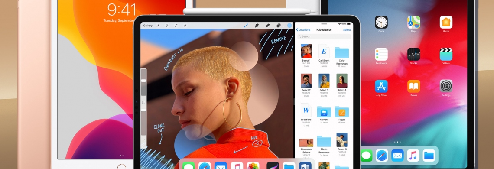Select the smudge tool in Procreate
Screen dimensions: 494x169
tap(257, 26)
